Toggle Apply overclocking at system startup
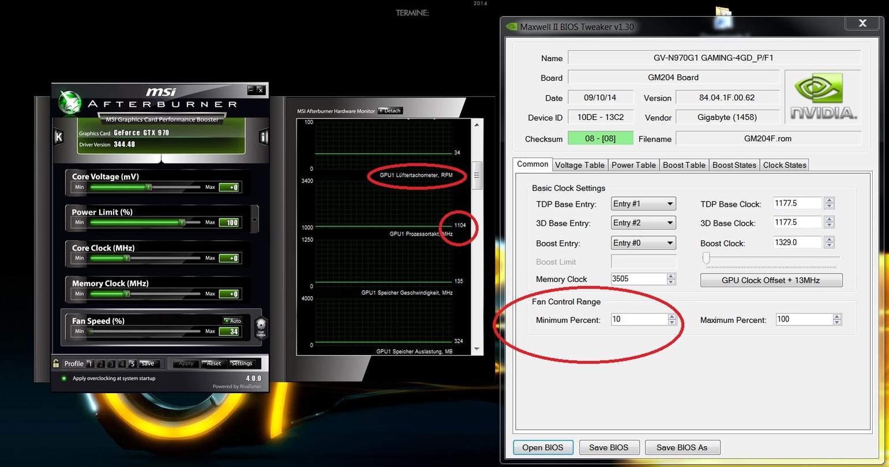The height and width of the screenshot is (467, 889). pos(64,379)
